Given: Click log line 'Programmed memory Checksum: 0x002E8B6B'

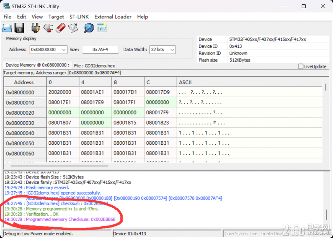Looking at the screenshot, I should click(60, 219).
